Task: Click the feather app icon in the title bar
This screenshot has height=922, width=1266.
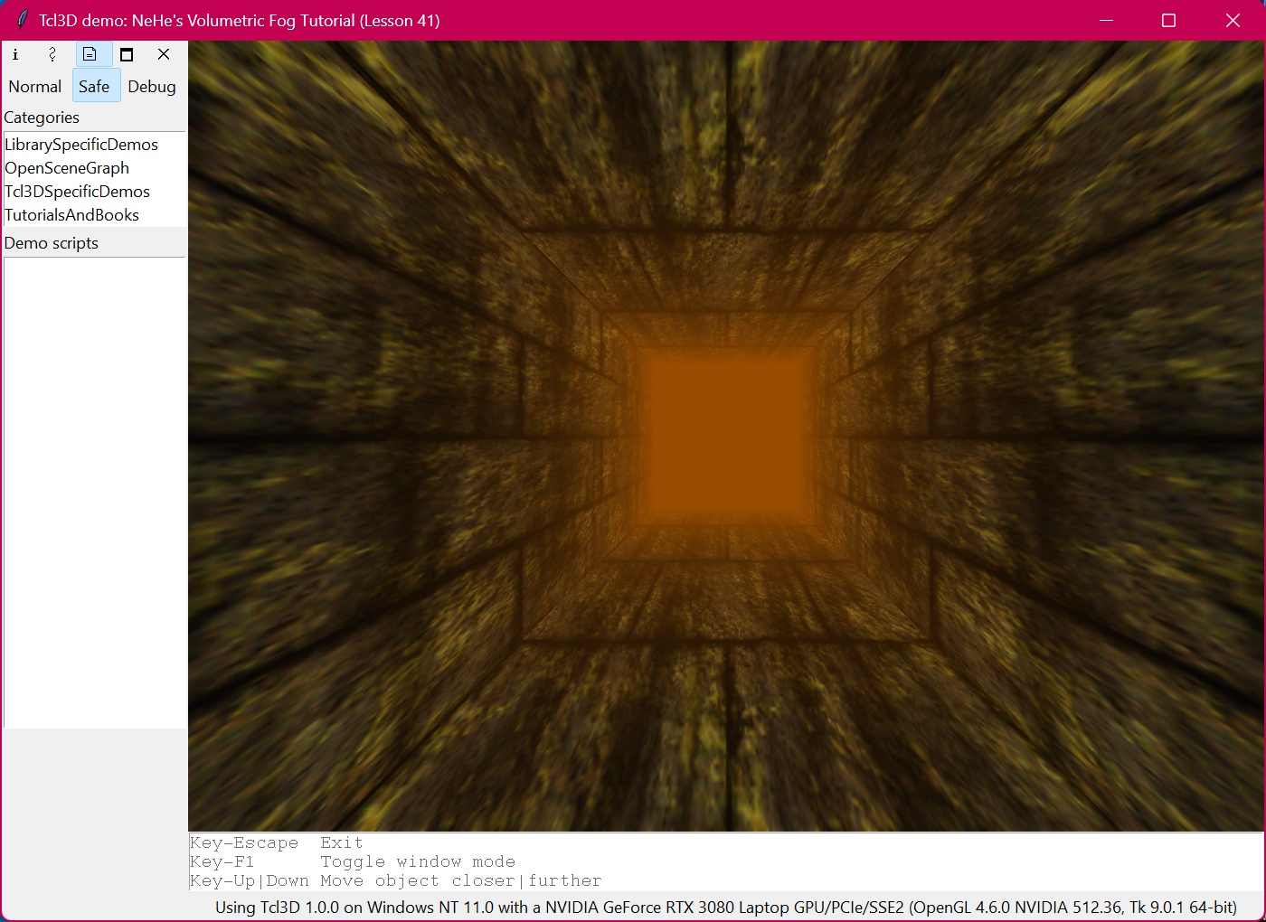Action: click(22, 20)
